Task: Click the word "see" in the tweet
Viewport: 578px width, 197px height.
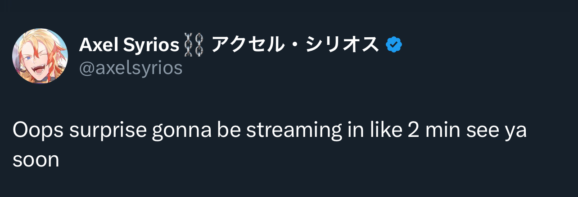Action: [485, 131]
